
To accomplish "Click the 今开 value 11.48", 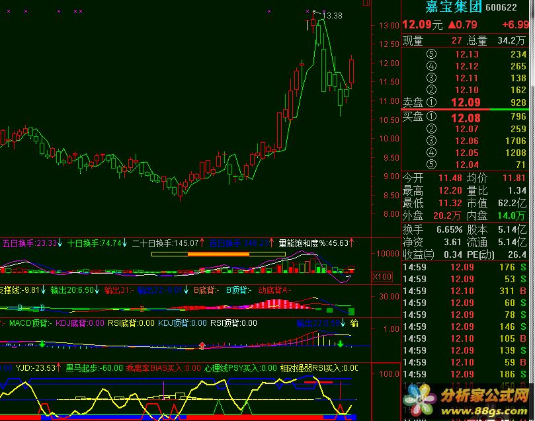I will coord(450,178).
